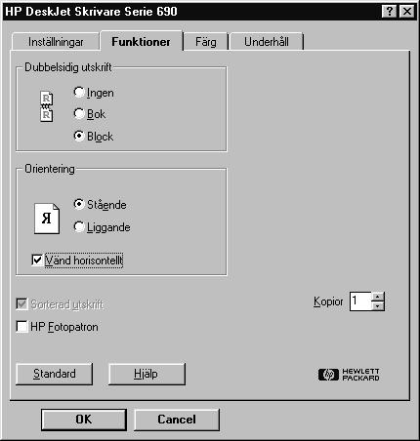Click the question mark help button in title bar

[x=389, y=12]
